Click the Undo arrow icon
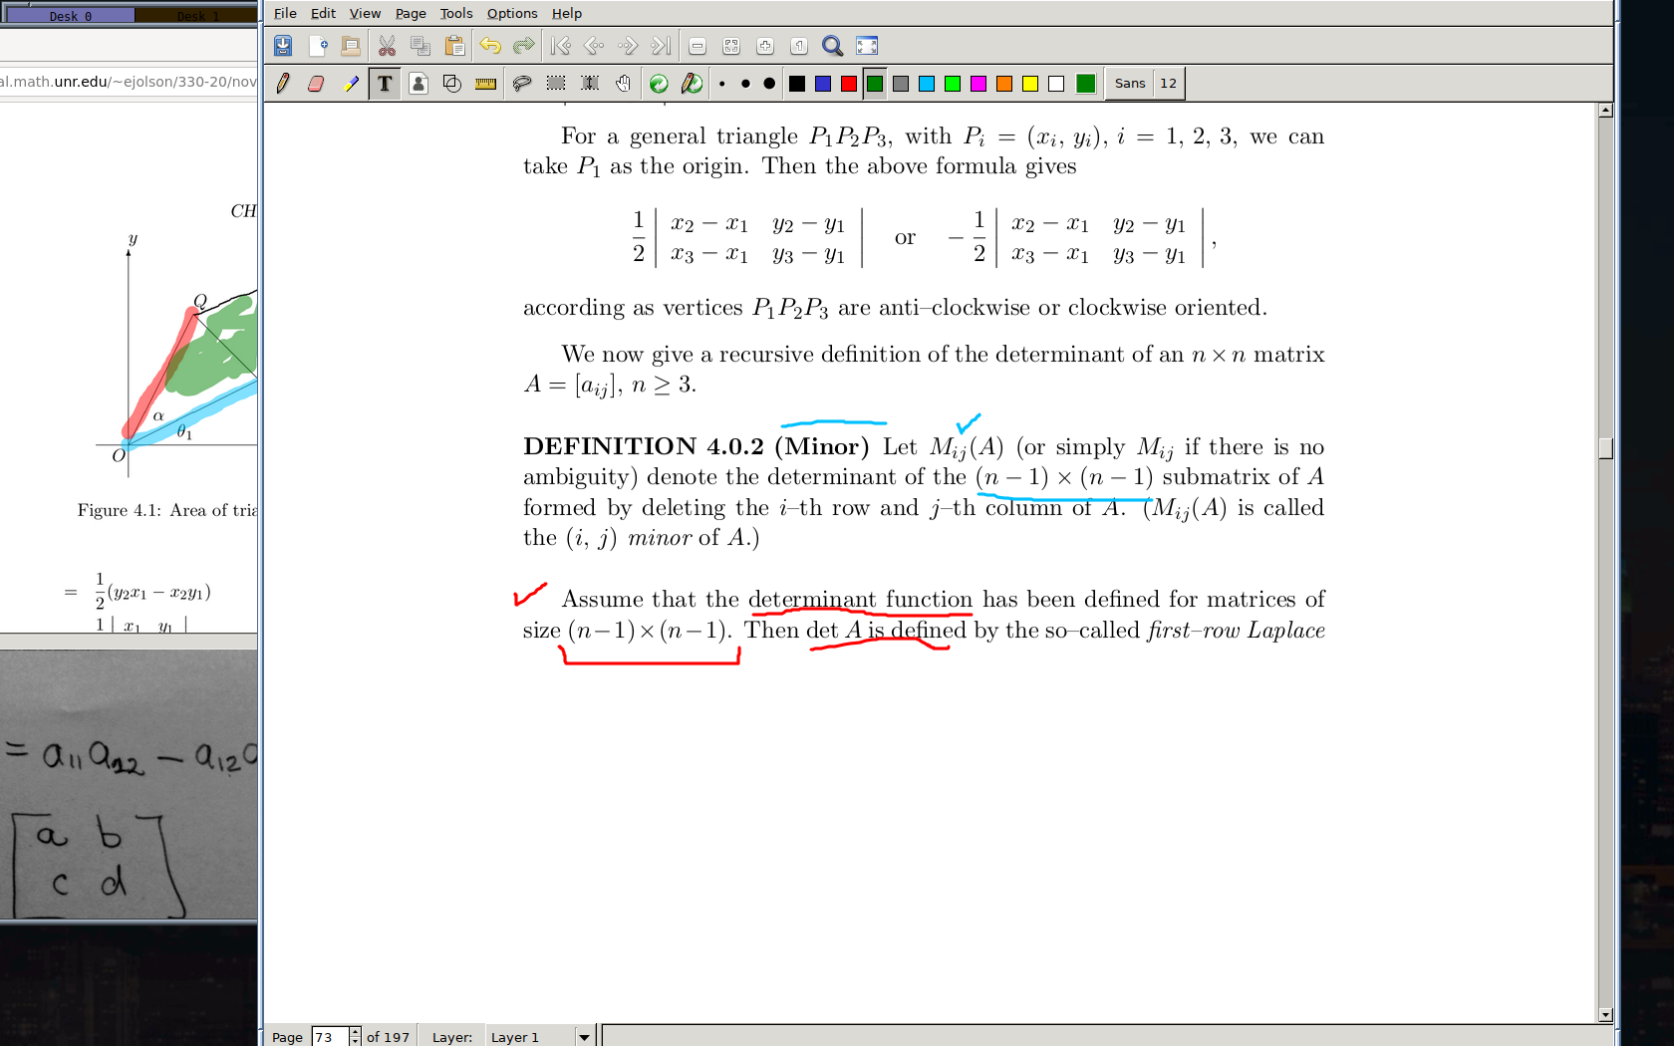Viewport: 1674px width, 1046px height. click(x=489, y=46)
